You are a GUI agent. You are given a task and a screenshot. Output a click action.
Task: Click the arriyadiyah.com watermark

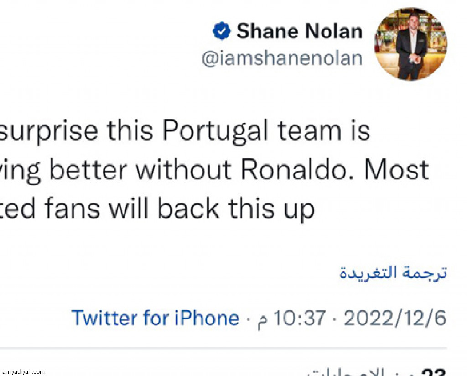coord(23,372)
